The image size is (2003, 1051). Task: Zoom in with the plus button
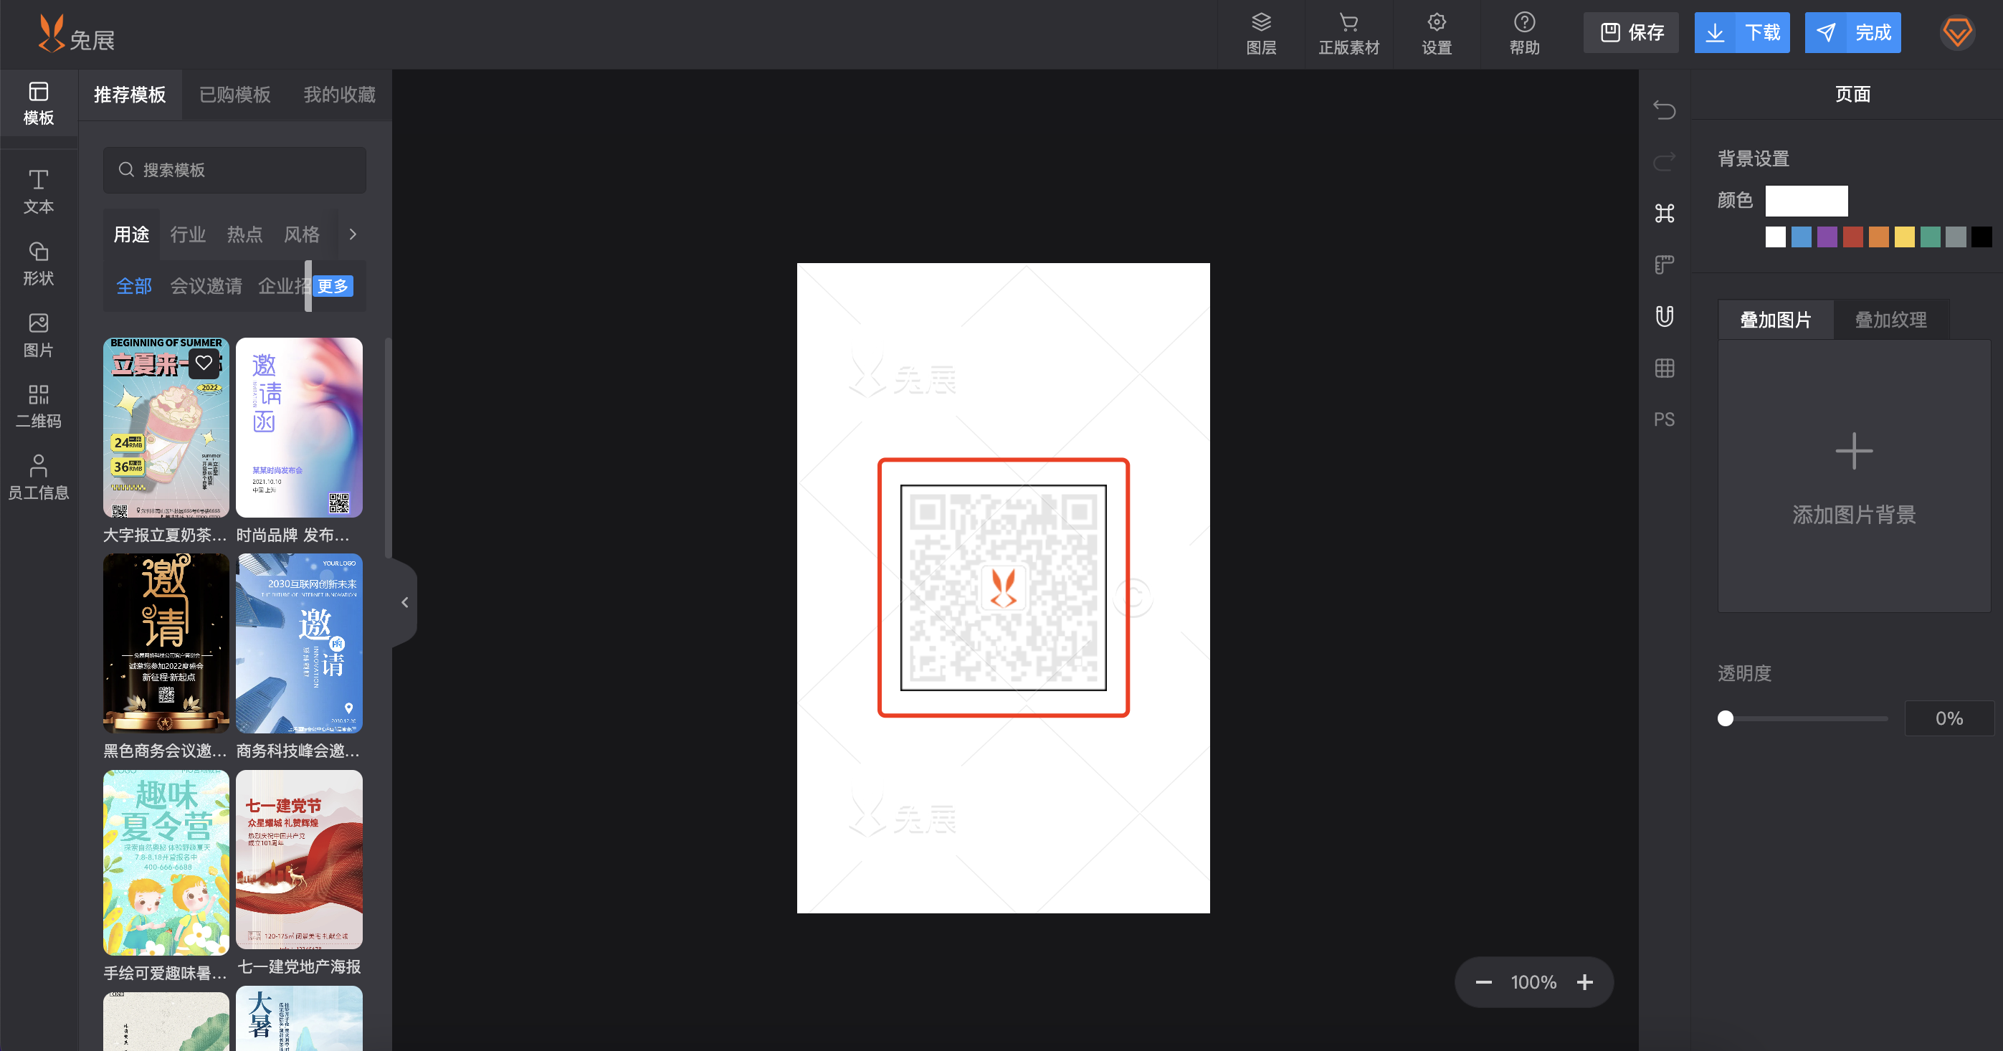point(1584,981)
